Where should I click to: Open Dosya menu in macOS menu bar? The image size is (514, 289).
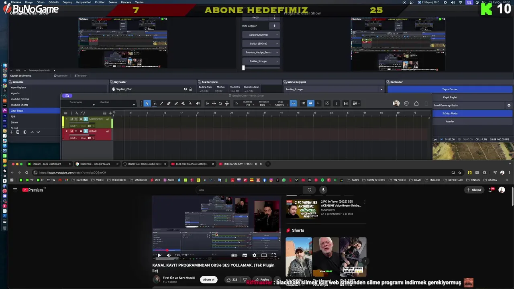[x=29, y=2]
